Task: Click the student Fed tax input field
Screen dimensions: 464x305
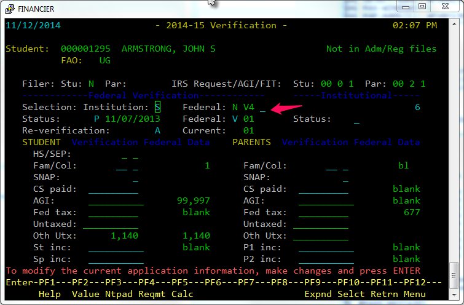Action: (x=113, y=213)
